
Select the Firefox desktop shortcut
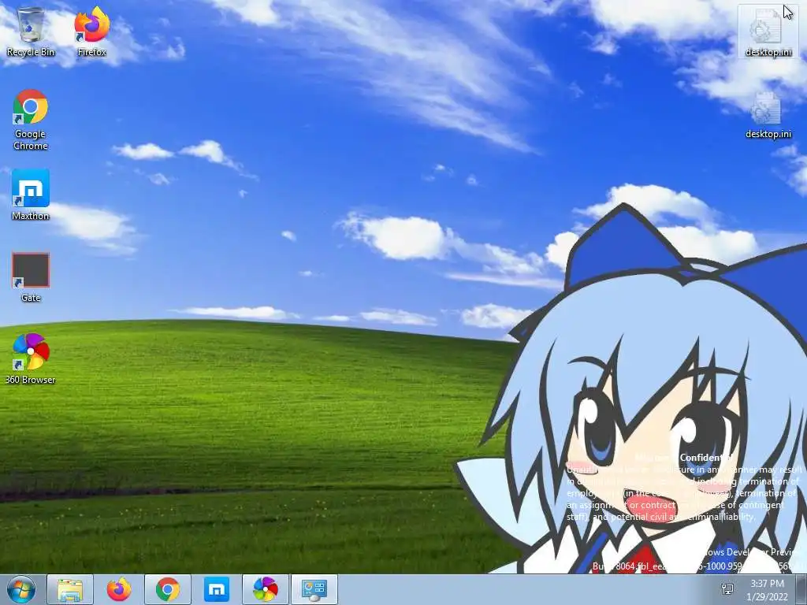click(92, 32)
